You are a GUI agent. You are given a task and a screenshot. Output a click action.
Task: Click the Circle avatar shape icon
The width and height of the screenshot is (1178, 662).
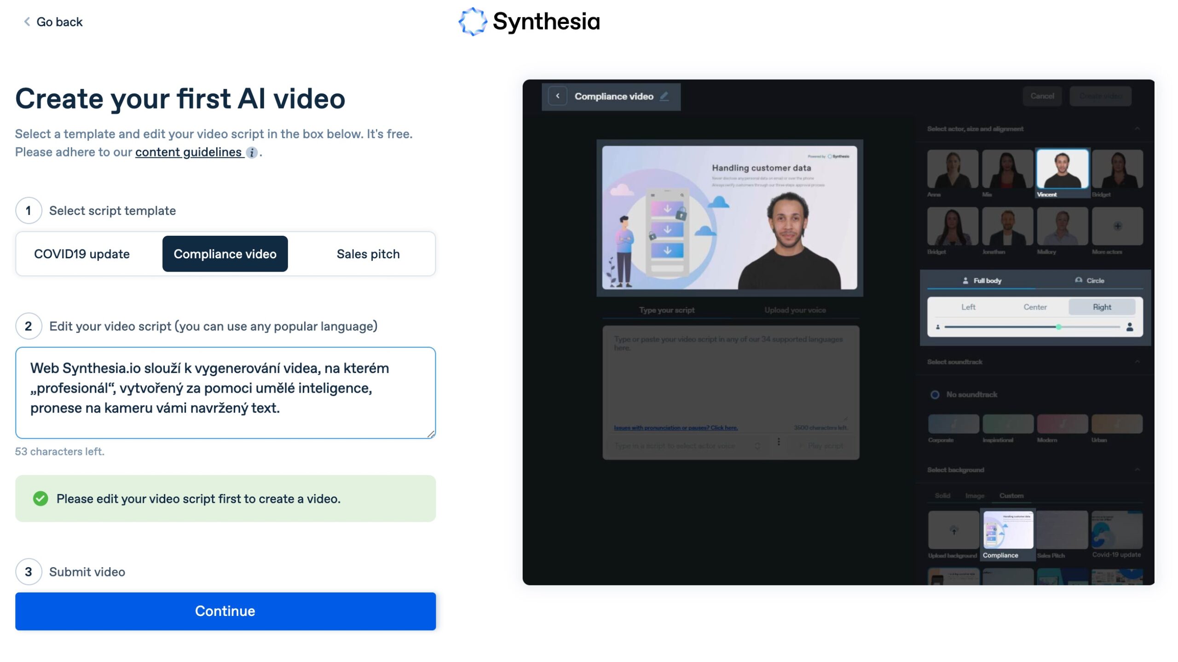point(1078,280)
